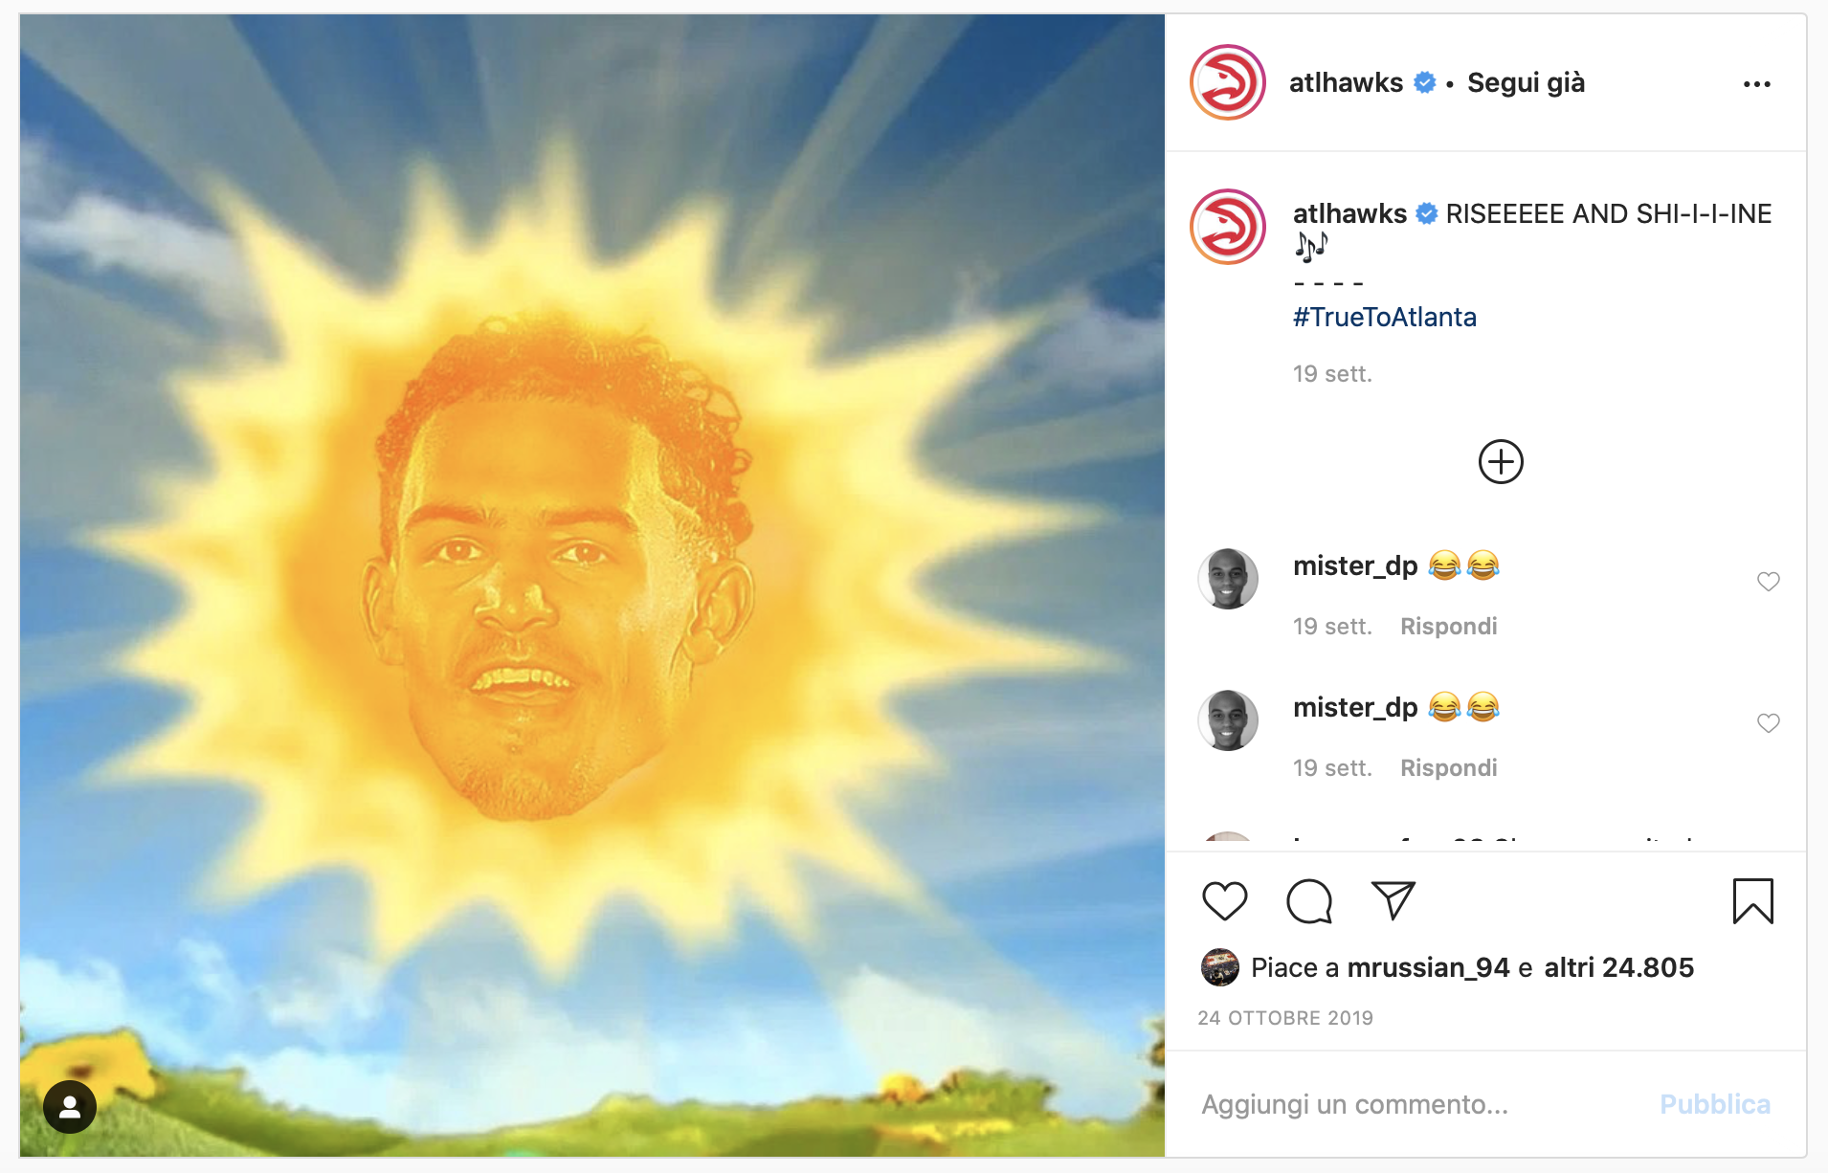Like first mister_dp comment
Image resolution: width=1828 pixels, height=1173 pixels.
pos(1768,582)
